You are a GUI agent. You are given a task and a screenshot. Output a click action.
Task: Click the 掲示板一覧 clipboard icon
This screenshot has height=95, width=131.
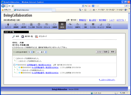point(23,36)
